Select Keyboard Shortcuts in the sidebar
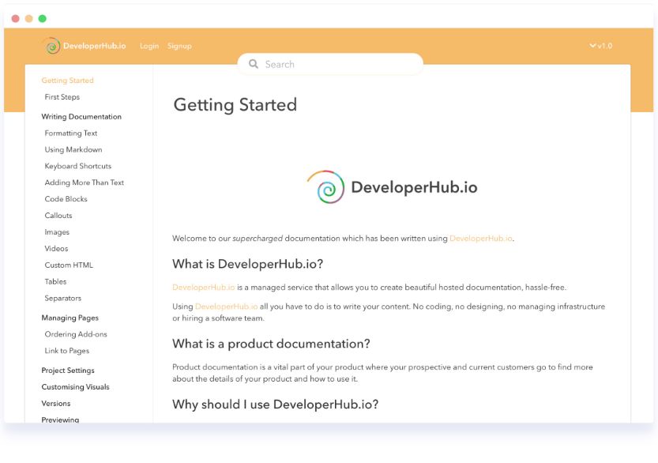 [x=77, y=165]
